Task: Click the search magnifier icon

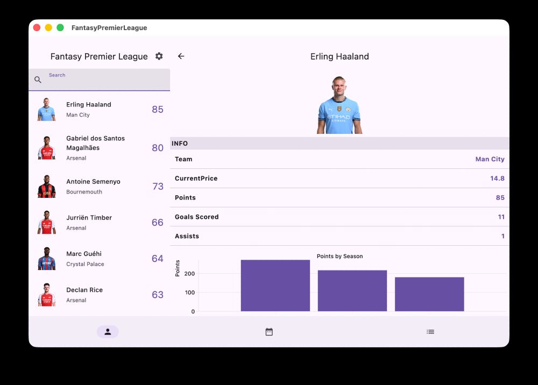Action: tap(38, 80)
